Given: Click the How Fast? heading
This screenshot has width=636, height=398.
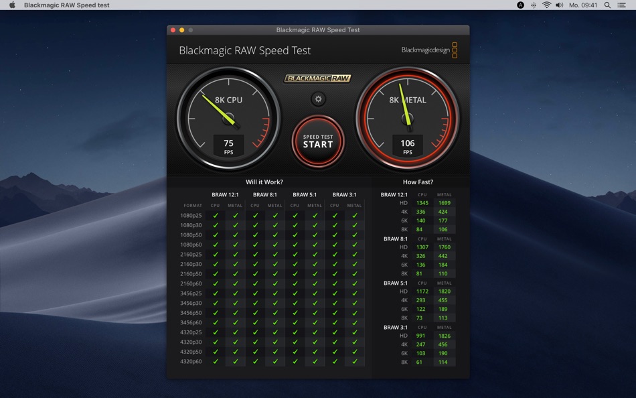Looking at the screenshot, I should pyautogui.click(x=419, y=181).
